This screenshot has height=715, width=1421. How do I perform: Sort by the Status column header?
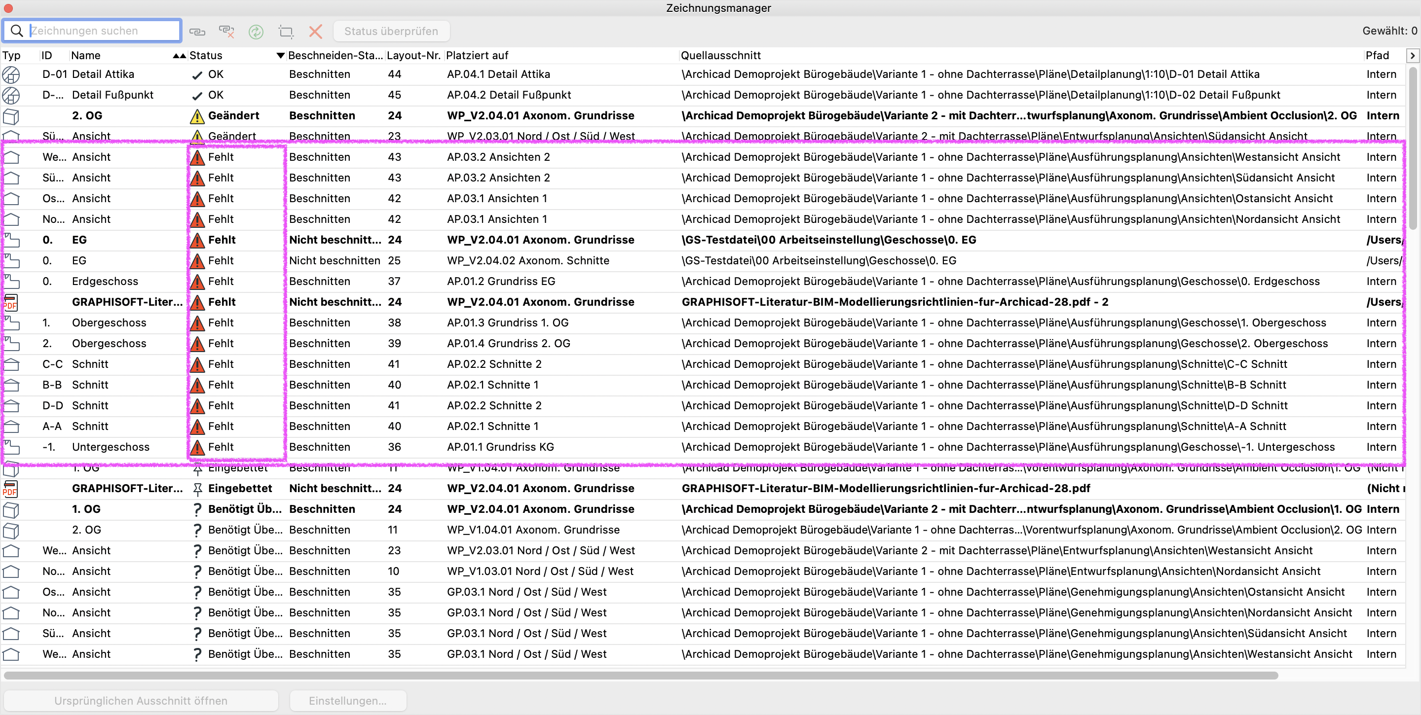(x=237, y=56)
